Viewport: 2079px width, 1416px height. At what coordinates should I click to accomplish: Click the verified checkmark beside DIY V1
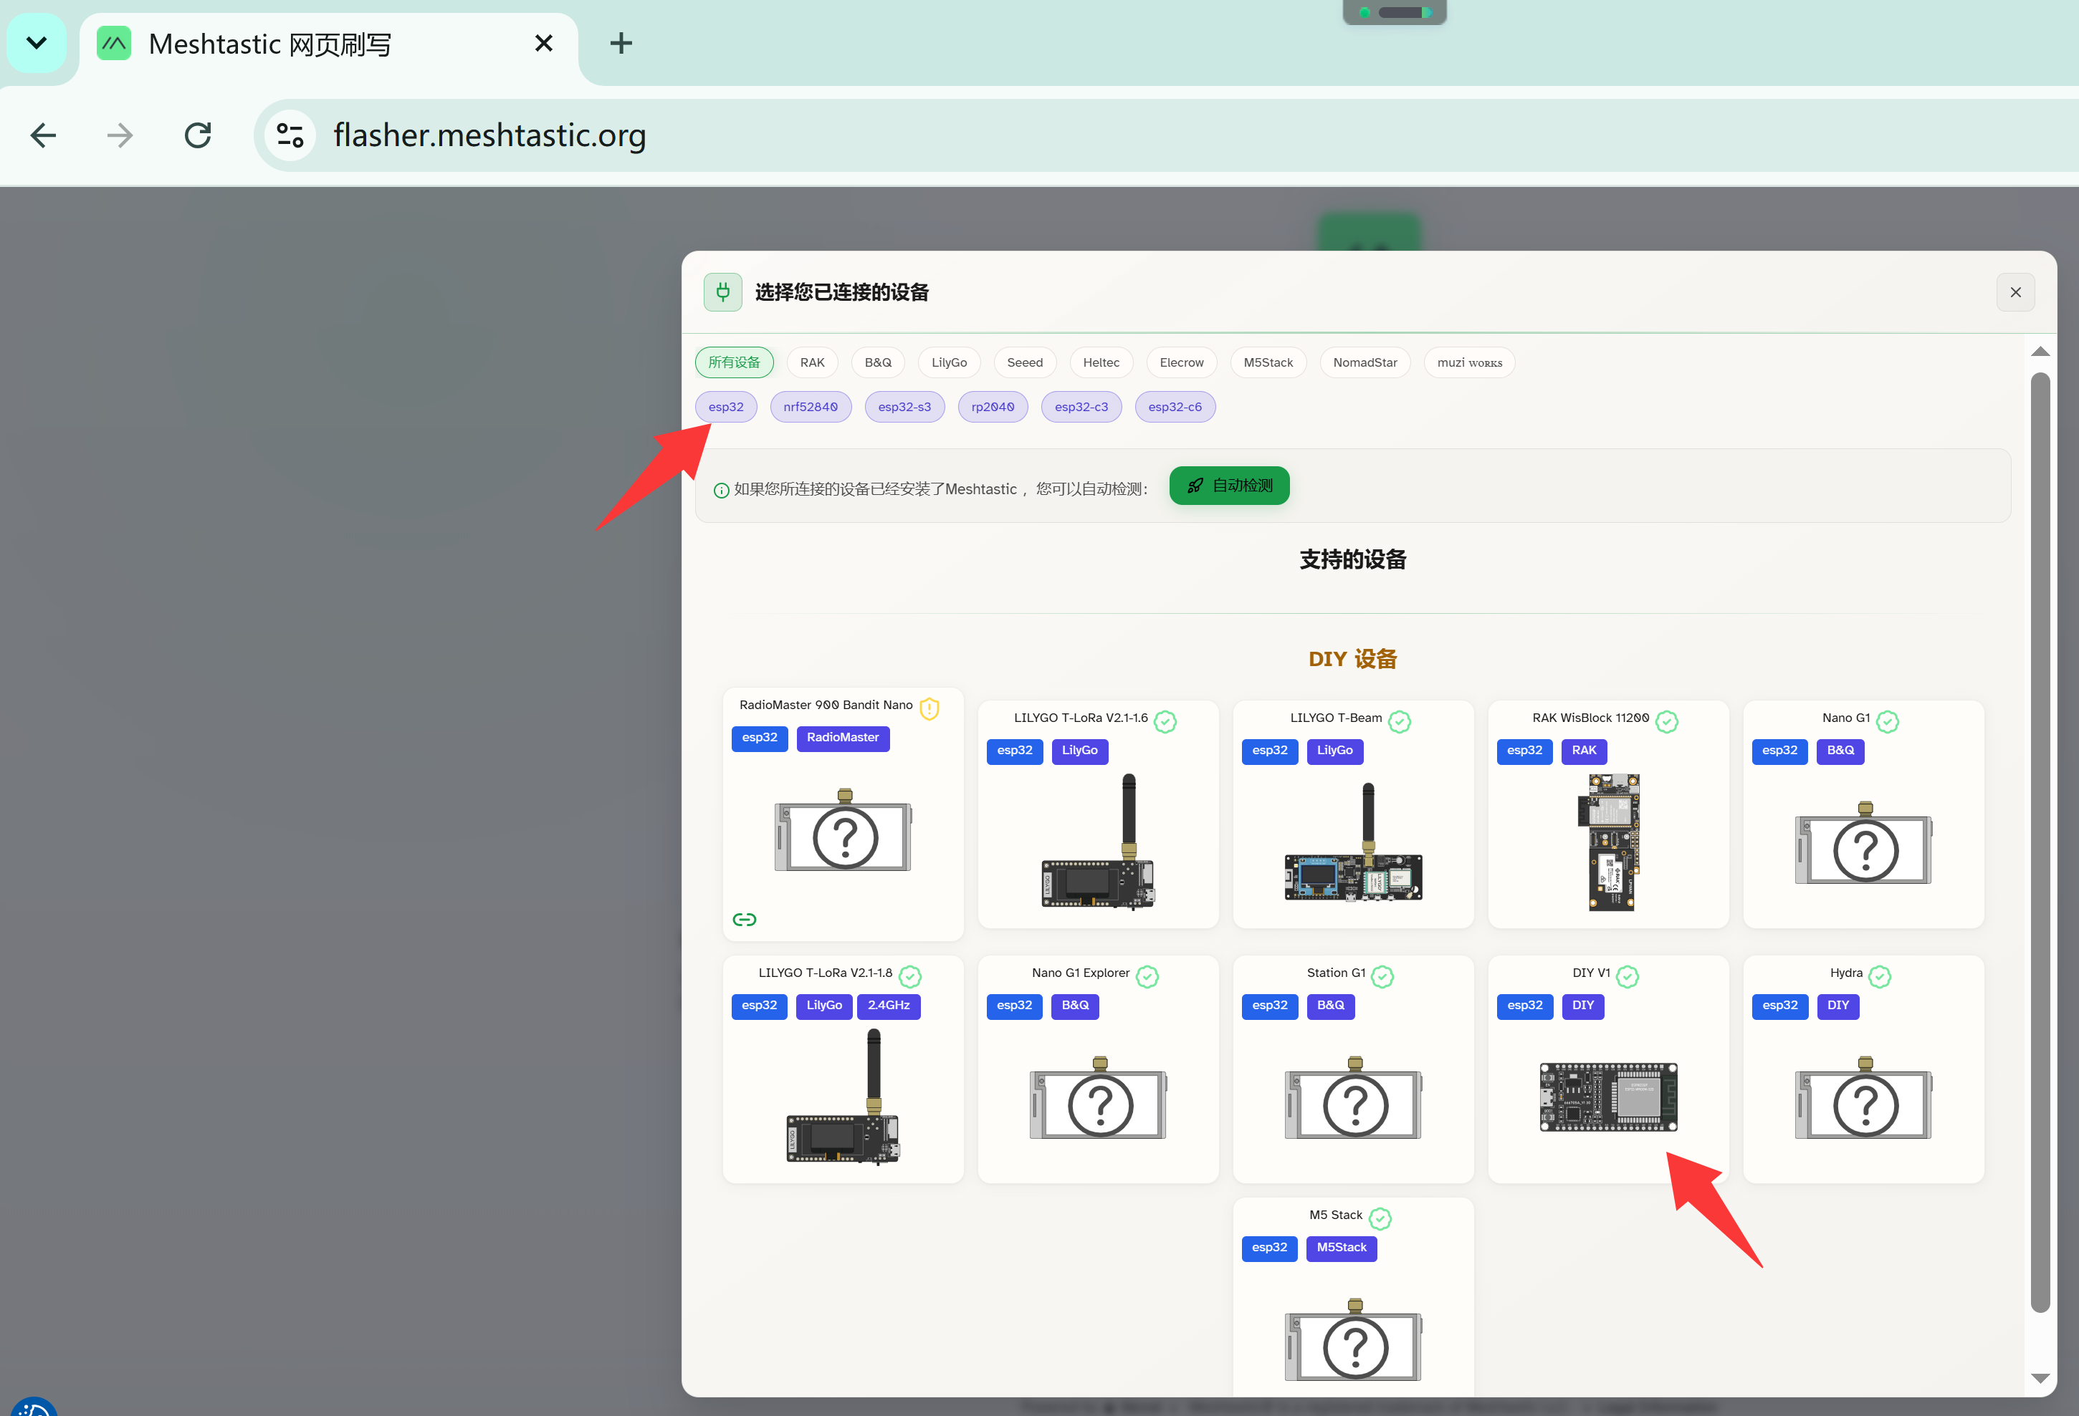click(x=1628, y=976)
